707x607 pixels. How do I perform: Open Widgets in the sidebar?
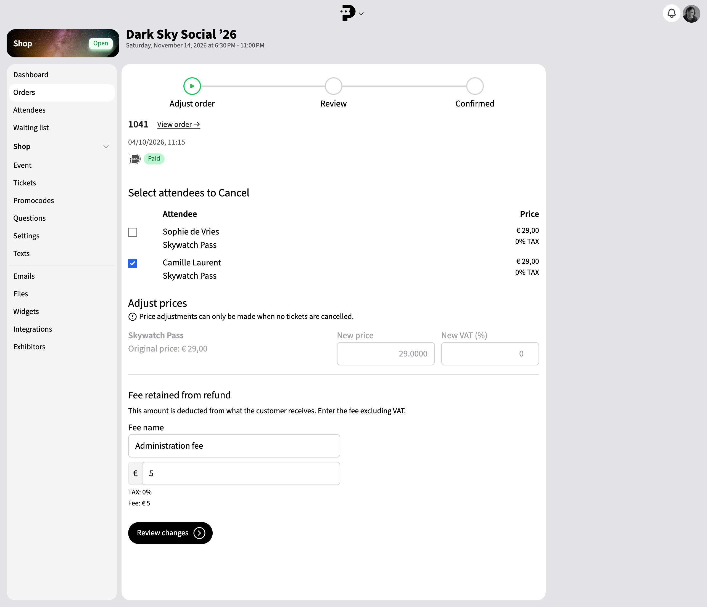click(62, 312)
